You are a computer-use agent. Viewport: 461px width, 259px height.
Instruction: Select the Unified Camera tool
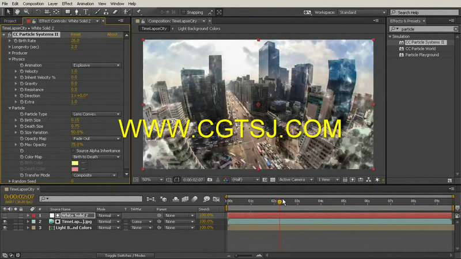pyautogui.click(x=47, y=12)
